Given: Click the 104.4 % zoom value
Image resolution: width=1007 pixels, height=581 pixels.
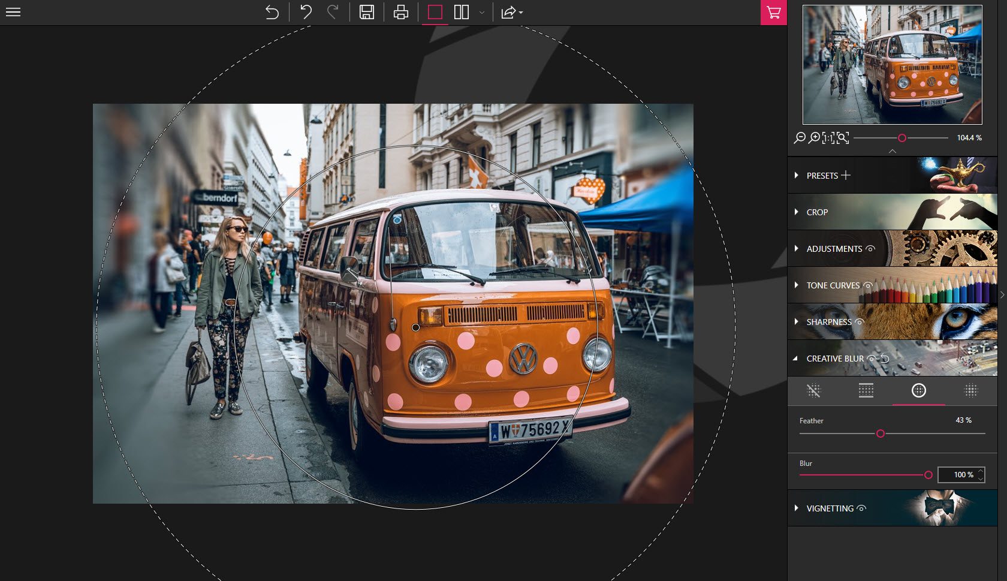Looking at the screenshot, I should tap(969, 138).
